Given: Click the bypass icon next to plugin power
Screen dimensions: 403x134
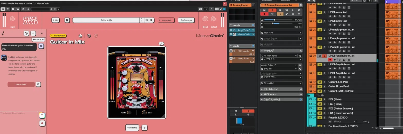Looking at the screenshot, I should click(8, 9).
